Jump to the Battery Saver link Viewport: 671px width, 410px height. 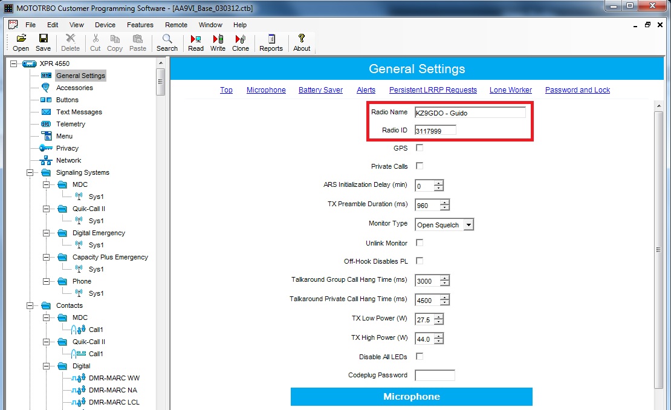click(x=320, y=90)
